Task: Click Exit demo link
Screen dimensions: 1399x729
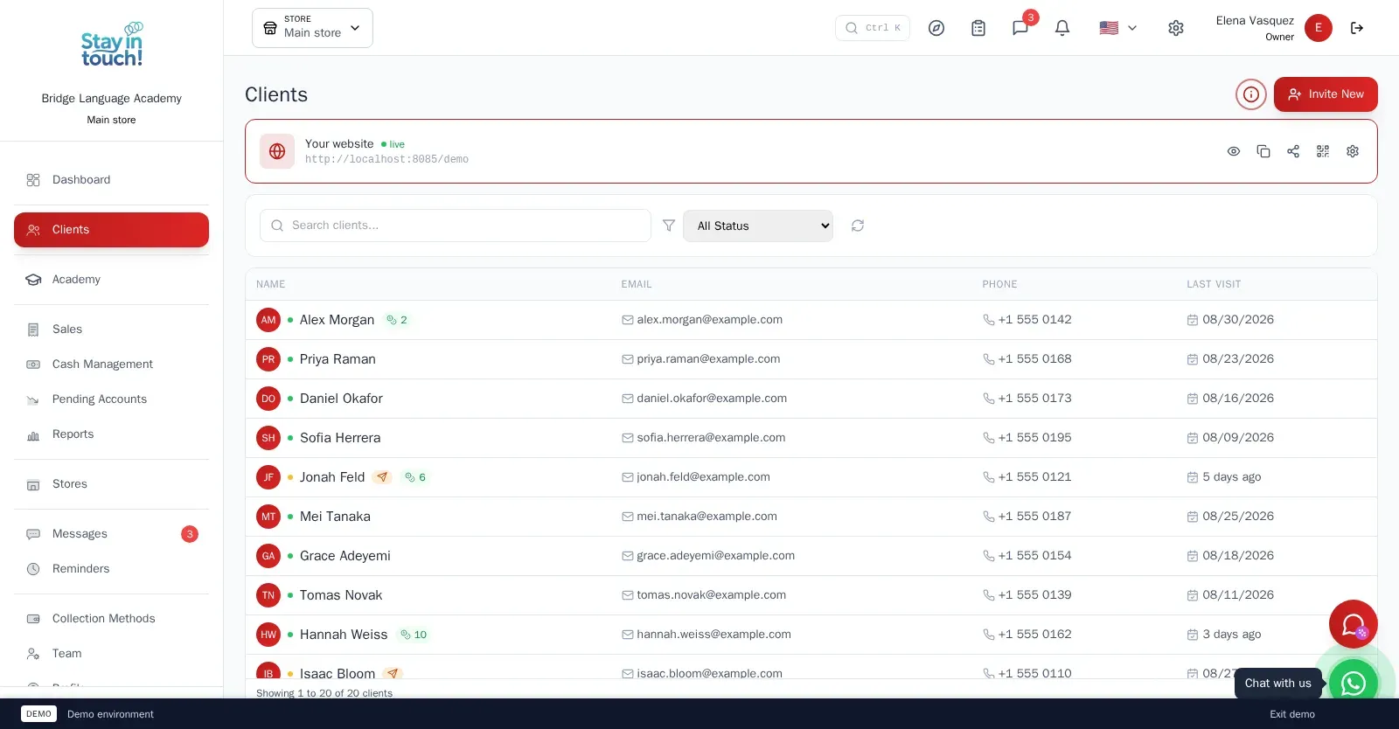Action: pyautogui.click(x=1292, y=714)
